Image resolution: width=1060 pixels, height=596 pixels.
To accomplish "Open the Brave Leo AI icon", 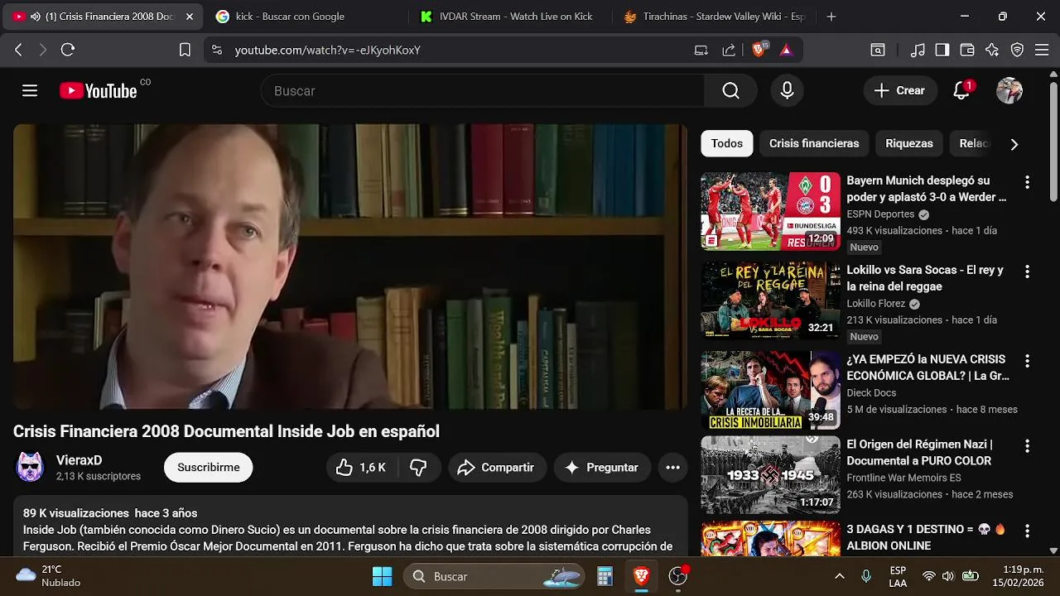I will pos(992,50).
